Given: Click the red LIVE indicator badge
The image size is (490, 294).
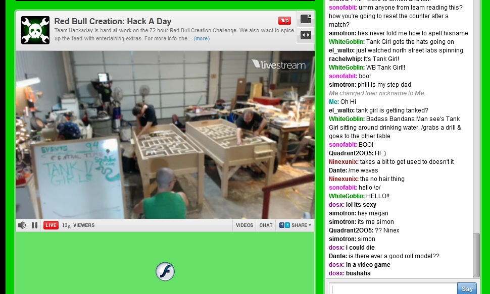Looking at the screenshot, I should [x=51, y=225].
